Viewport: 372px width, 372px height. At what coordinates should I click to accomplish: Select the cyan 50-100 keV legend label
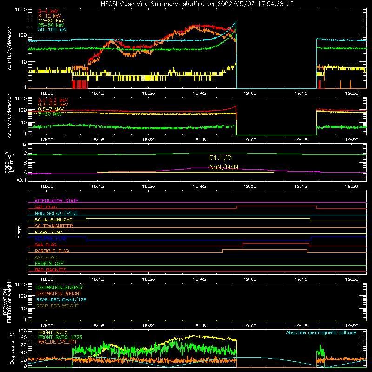pos(53,30)
